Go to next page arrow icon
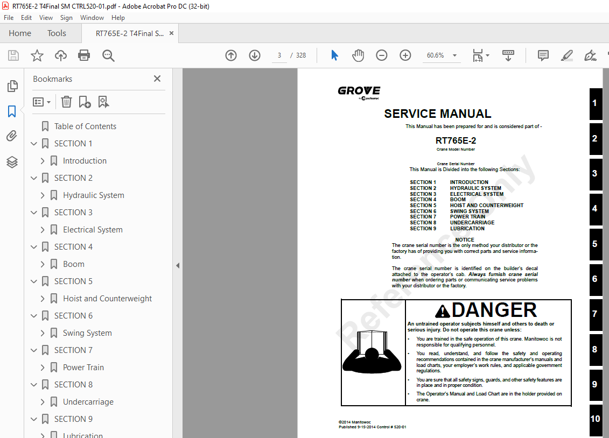609x438 pixels. click(255, 55)
